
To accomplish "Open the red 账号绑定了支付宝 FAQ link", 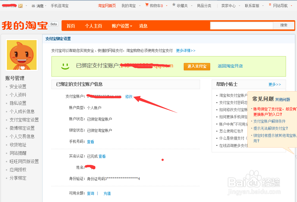I will (x=275, y=112).
